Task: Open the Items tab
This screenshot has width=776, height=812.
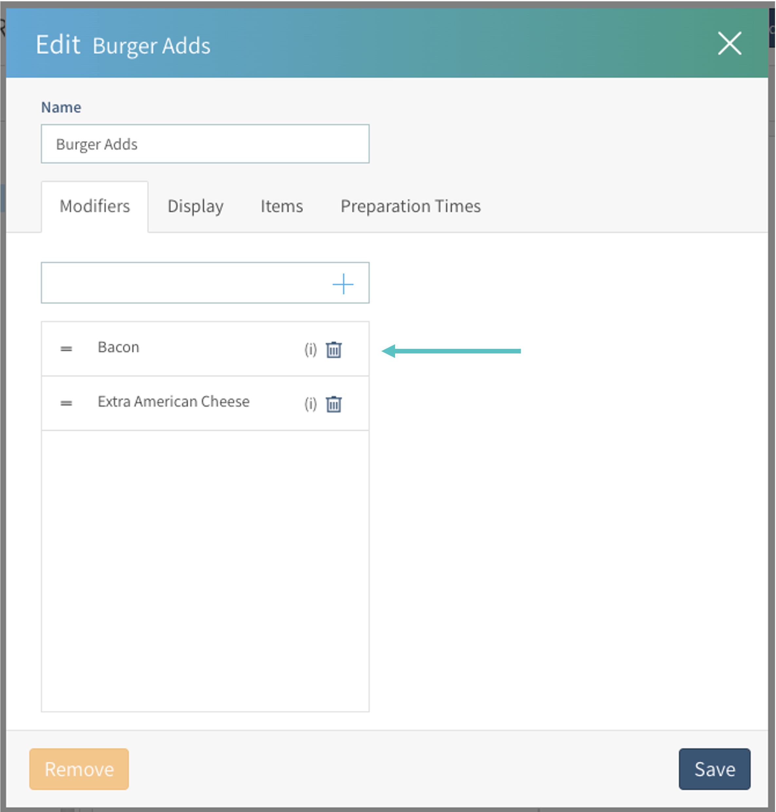Action: [x=282, y=206]
